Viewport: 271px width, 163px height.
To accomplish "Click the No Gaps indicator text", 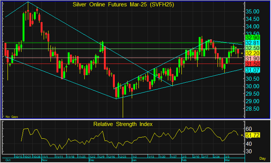I will pos(11,116).
